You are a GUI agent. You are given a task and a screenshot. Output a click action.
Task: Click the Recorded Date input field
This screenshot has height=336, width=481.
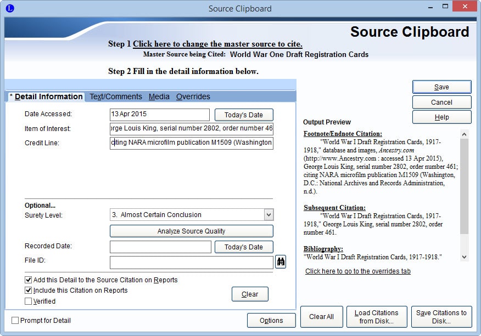[160, 247]
